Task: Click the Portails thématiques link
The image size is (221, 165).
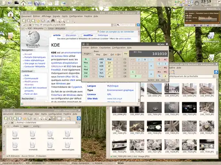Action: pos(35,57)
